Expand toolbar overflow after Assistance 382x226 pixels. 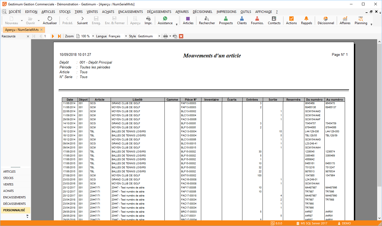click(x=177, y=24)
